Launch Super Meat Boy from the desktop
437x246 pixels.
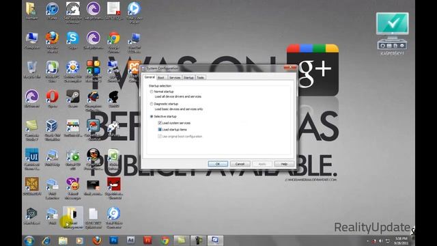click(x=114, y=189)
